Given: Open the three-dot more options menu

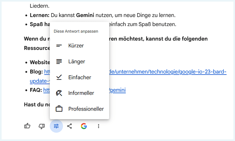Looking at the screenshot, I should [x=98, y=126].
